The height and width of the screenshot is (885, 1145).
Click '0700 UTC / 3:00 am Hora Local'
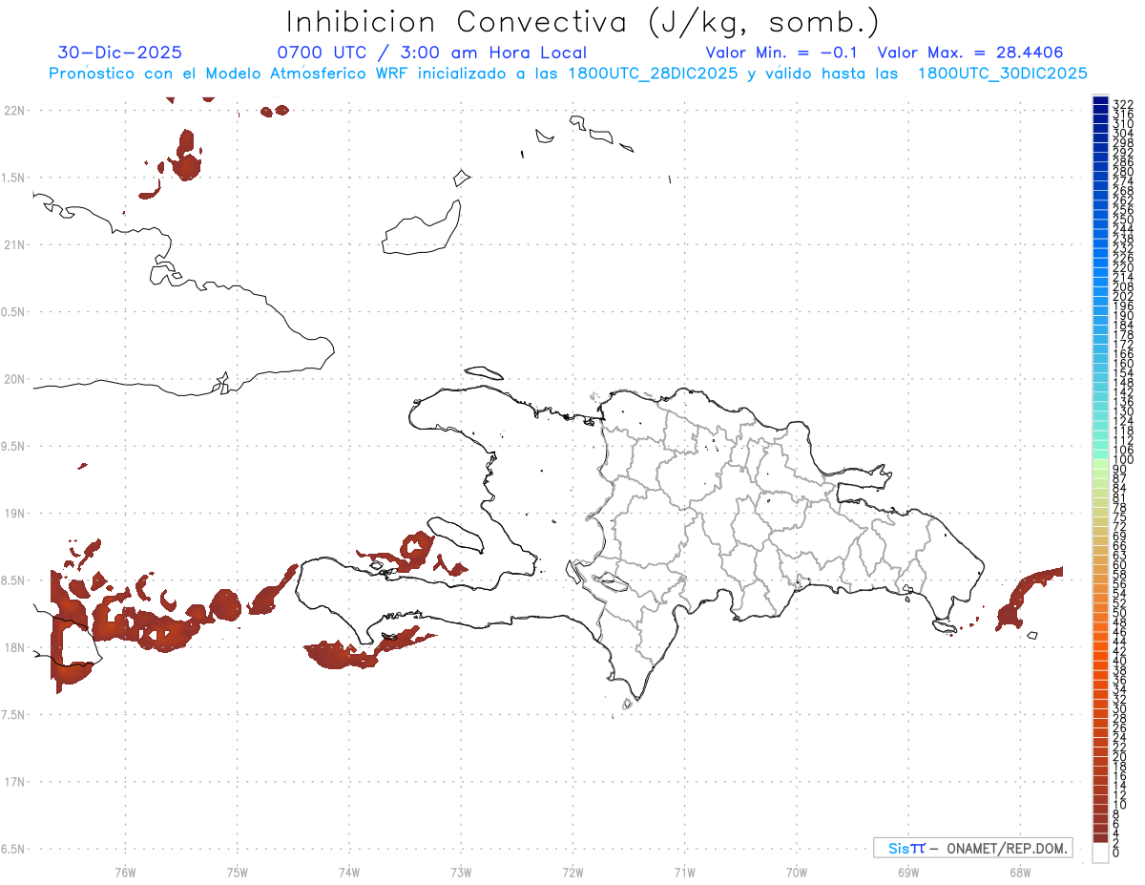coord(431,53)
